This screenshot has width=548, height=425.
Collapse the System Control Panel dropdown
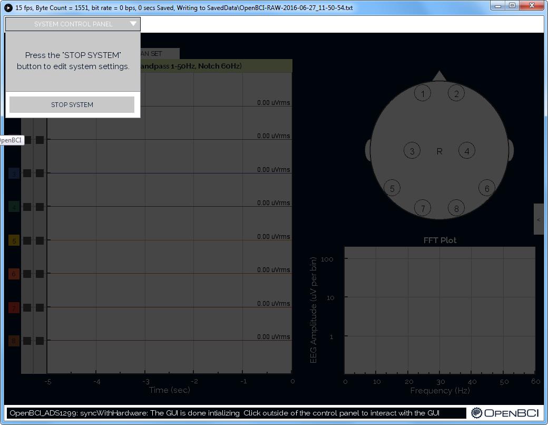click(73, 24)
